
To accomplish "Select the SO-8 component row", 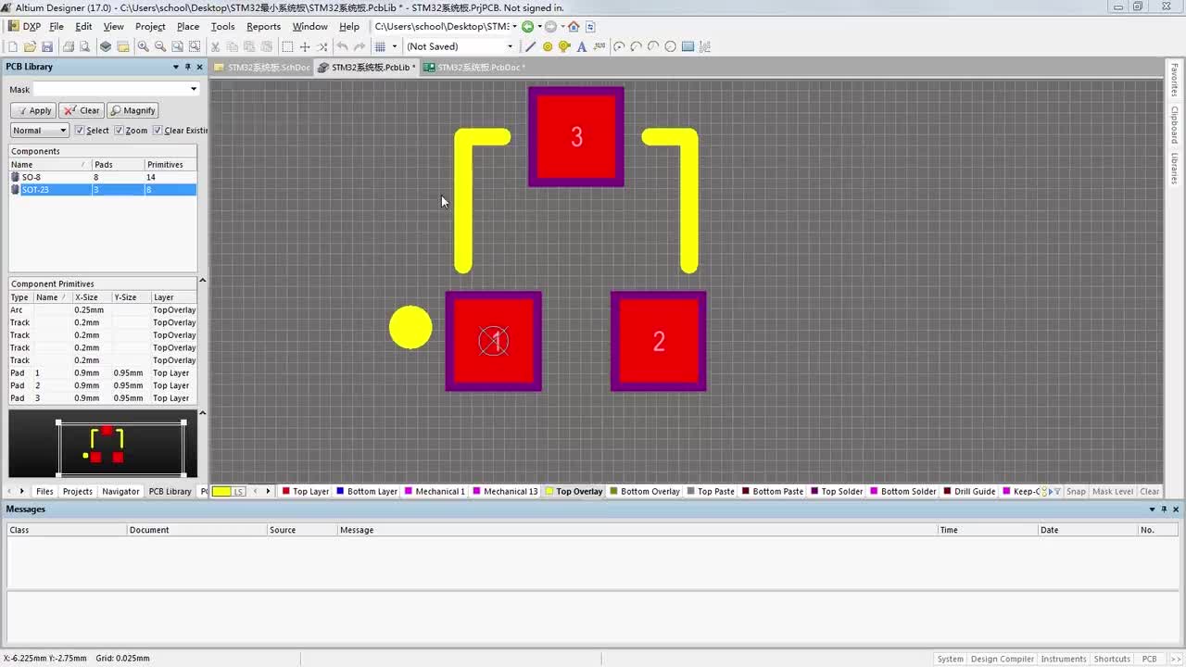I will [103, 177].
